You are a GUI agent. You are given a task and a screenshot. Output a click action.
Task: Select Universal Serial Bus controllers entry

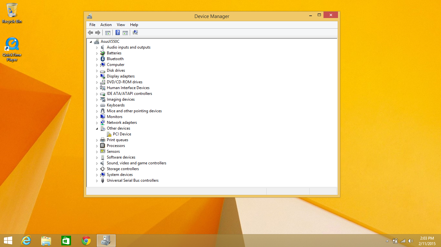coord(132,180)
